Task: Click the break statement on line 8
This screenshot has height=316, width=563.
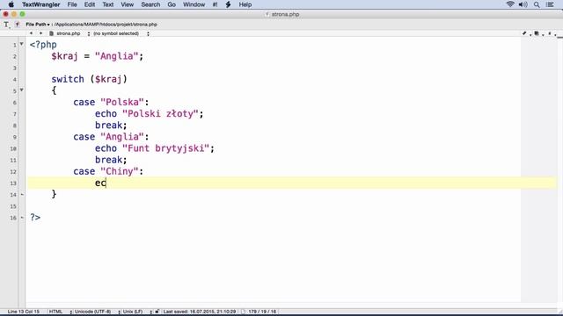Action: (111, 126)
